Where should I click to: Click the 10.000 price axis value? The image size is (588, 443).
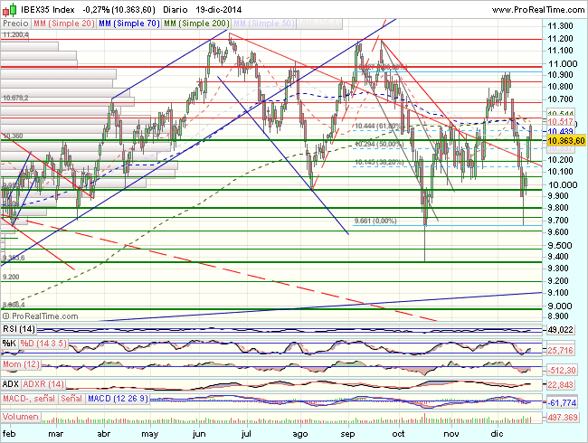coord(563,185)
